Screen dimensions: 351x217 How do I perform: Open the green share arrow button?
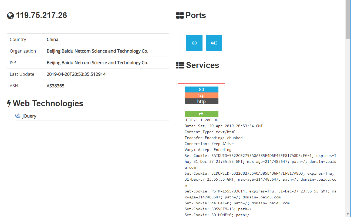click(201, 114)
